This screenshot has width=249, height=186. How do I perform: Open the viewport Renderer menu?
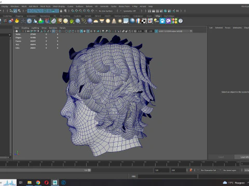point(53,28)
